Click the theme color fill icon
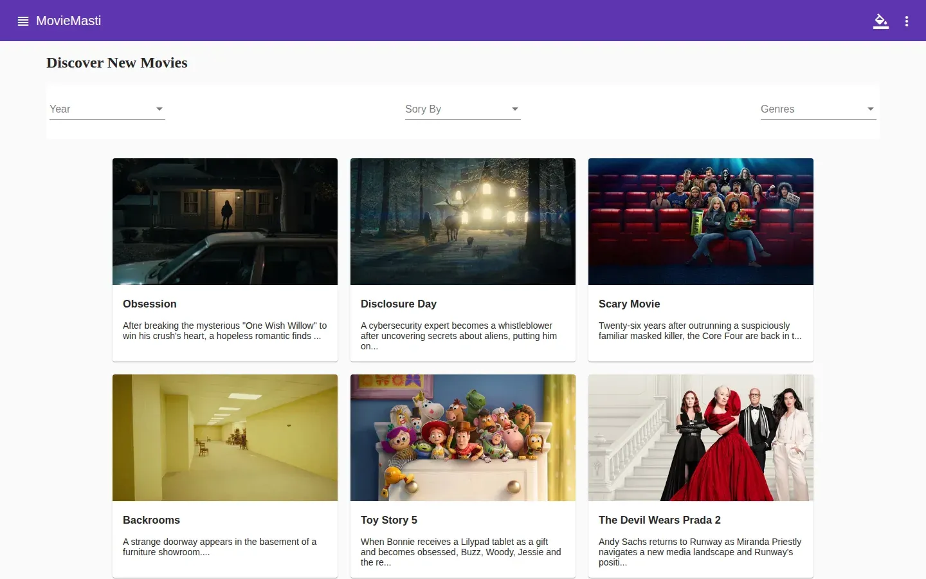 click(881, 21)
